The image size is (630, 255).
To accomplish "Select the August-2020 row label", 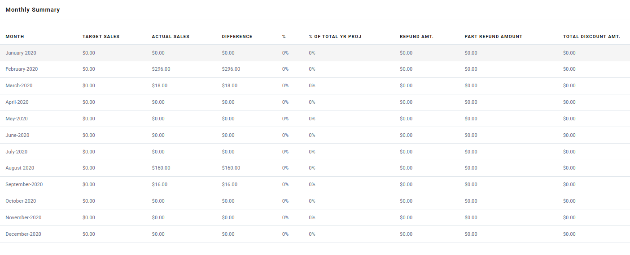I will 20,168.
